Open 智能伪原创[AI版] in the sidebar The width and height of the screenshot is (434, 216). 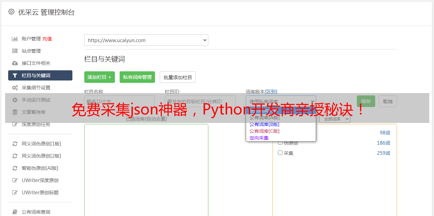[x=40, y=168]
